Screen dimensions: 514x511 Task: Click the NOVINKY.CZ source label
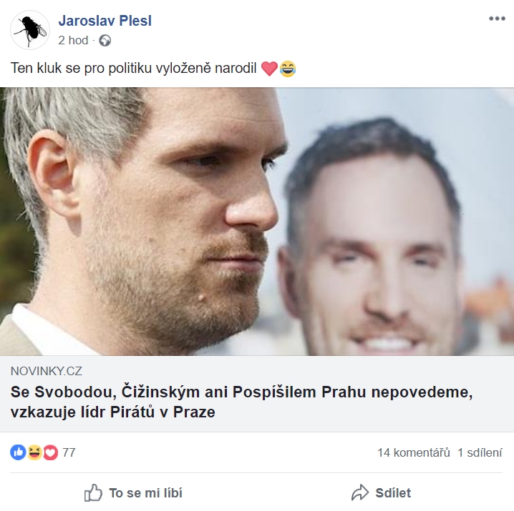pos(47,371)
